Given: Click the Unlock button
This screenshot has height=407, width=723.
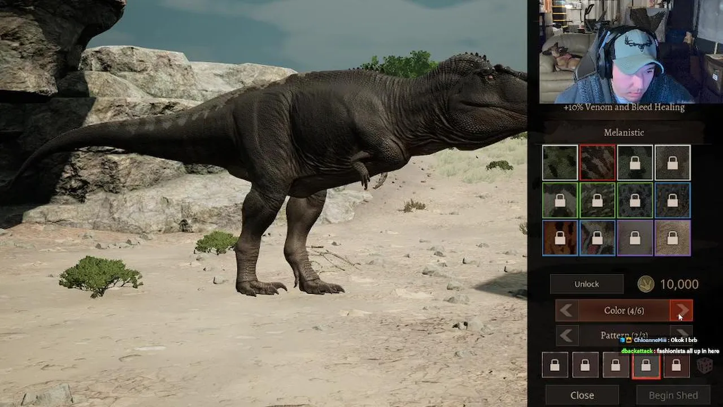Looking at the screenshot, I should tap(587, 284).
